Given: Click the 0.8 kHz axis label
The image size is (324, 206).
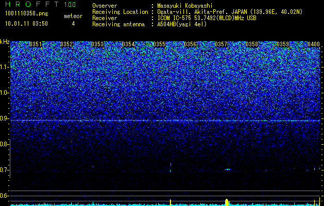Looking at the screenshot, I should [x=4, y=144].
